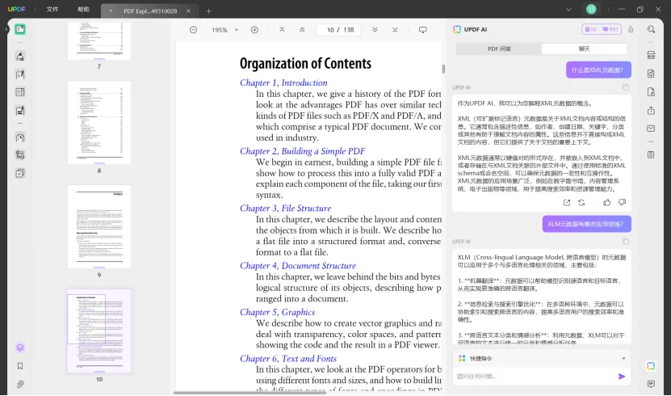The height and width of the screenshot is (396, 671).
Task: Expand the 快捷指令 quick prompts dropdown
Action: tap(623, 358)
